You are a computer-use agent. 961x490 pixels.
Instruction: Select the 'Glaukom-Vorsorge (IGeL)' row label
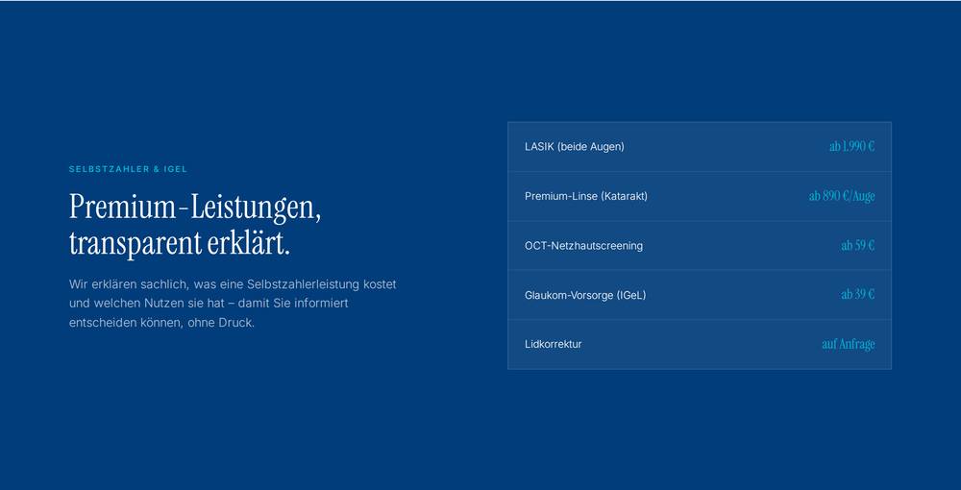click(x=585, y=295)
